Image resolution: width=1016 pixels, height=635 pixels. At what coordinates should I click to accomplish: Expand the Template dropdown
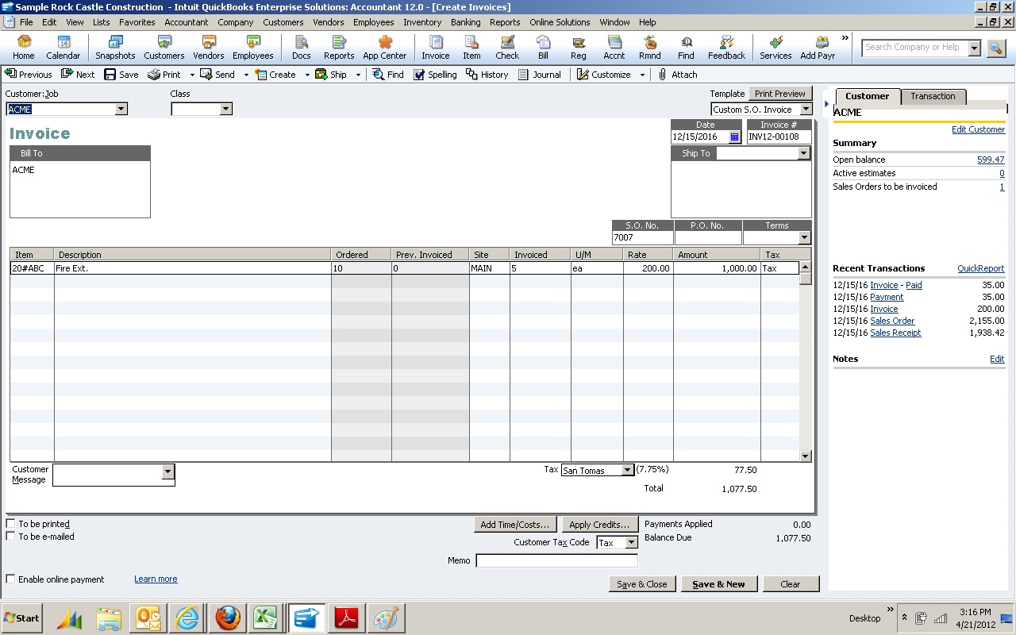806,110
